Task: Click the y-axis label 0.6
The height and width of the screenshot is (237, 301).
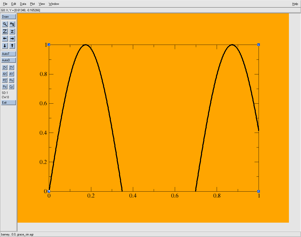Action: click(x=43, y=103)
